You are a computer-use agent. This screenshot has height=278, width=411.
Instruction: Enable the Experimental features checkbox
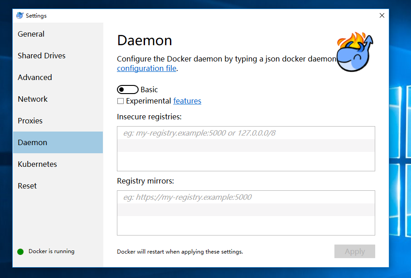(121, 101)
